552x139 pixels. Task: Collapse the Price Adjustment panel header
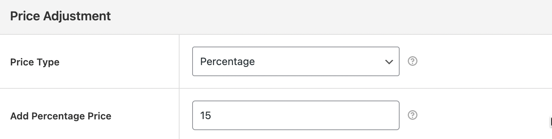tap(276, 17)
